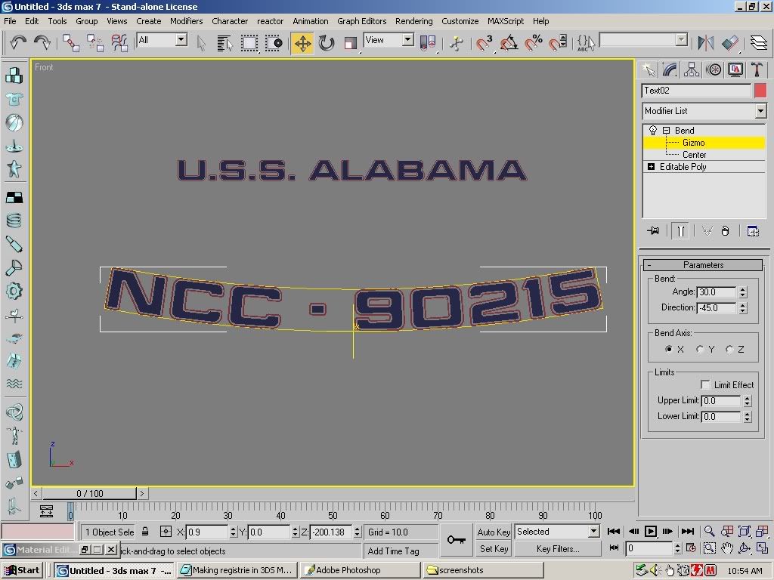Open the File menu
Image resolution: width=774 pixels, height=580 pixels.
pyautogui.click(x=10, y=21)
